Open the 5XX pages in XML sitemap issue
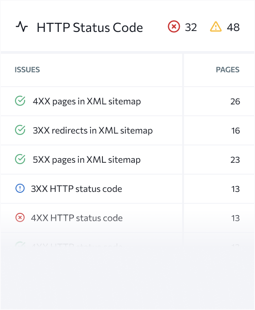Screen dimensions: 255x310 (87, 160)
